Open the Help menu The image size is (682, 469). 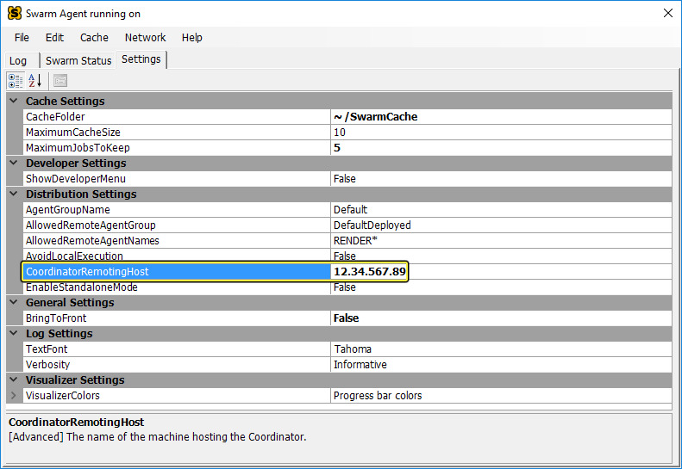(191, 38)
